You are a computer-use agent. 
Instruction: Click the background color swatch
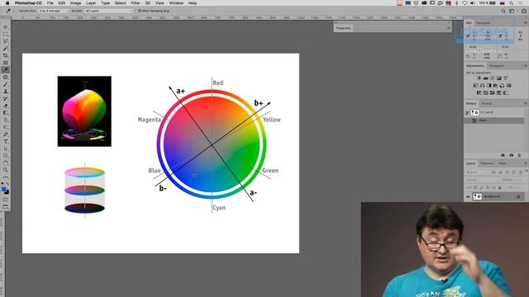click(7, 192)
